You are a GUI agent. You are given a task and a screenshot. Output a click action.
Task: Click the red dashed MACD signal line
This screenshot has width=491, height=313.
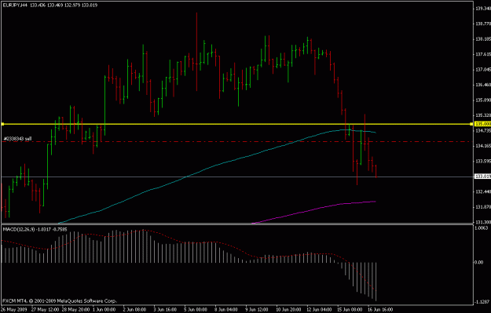click(188, 242)
